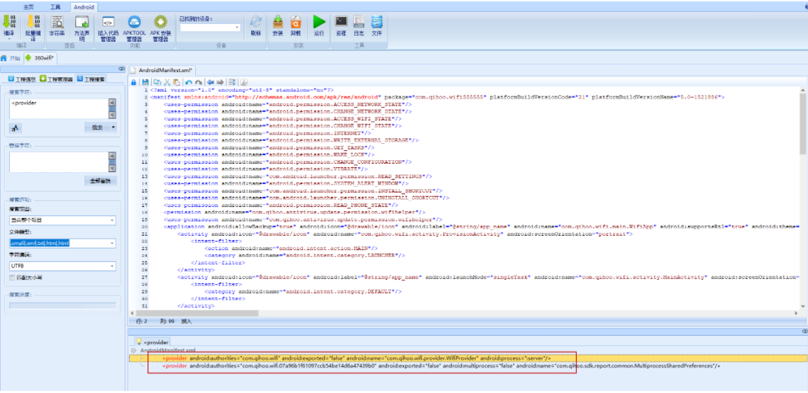Click the 安装 install icon
The width and height of the screenshot is (808, 393).
[x=278, y=22]
